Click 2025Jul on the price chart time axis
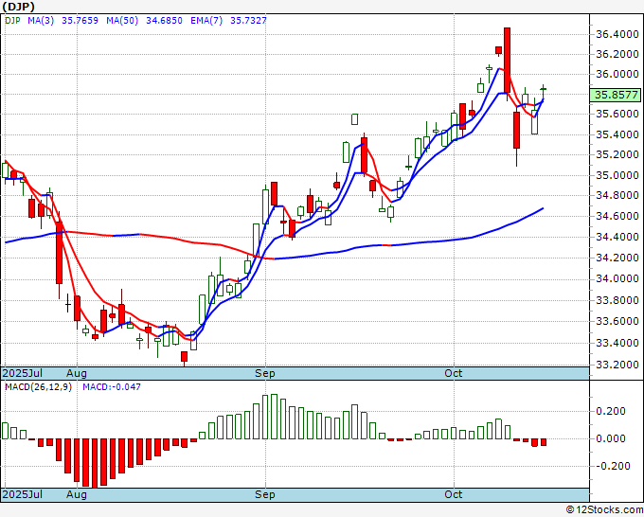 (23, 373)
